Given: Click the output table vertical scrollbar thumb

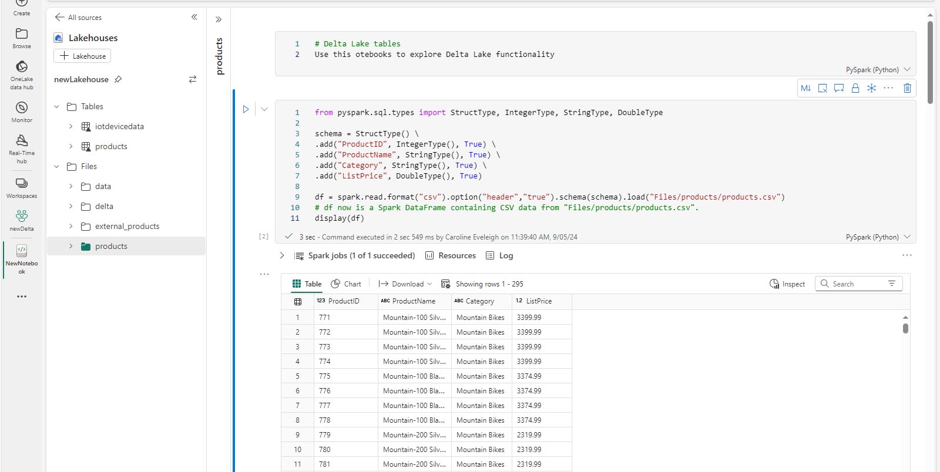Looking at the screenshot, I should point(905,328).
